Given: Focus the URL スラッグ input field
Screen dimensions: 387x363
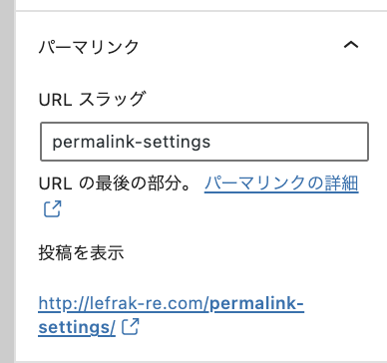Looking at the screenshot, I should point(204,142).
